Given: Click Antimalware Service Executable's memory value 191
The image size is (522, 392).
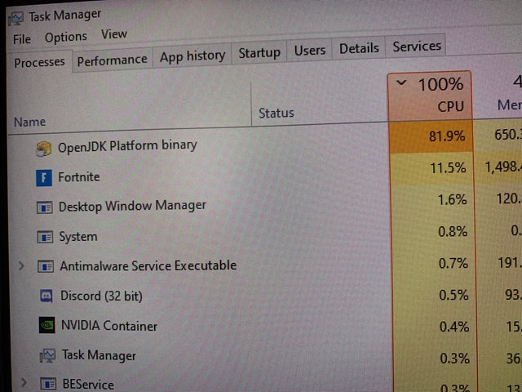Looking at the screenshot, I should [510, 263].
